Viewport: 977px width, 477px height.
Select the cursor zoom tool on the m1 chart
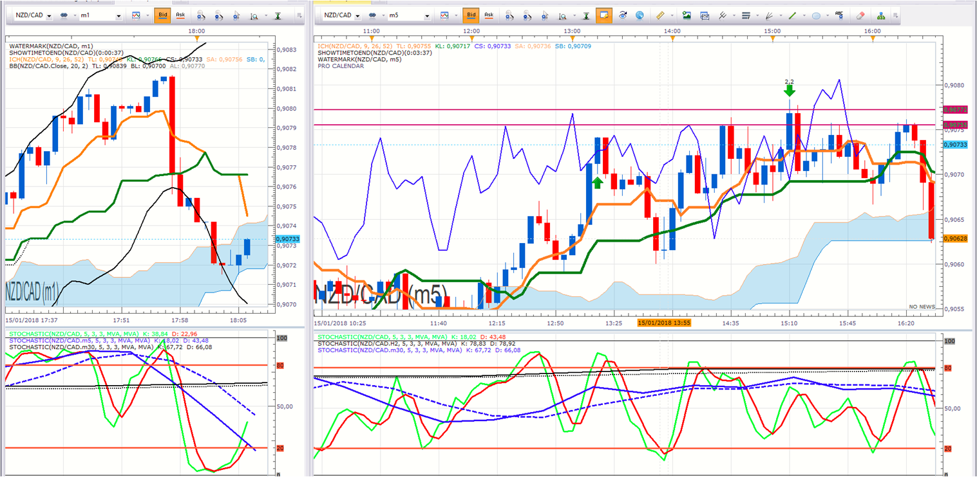(x=236, y=15)
